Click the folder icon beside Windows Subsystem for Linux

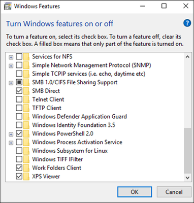[26, 151]
